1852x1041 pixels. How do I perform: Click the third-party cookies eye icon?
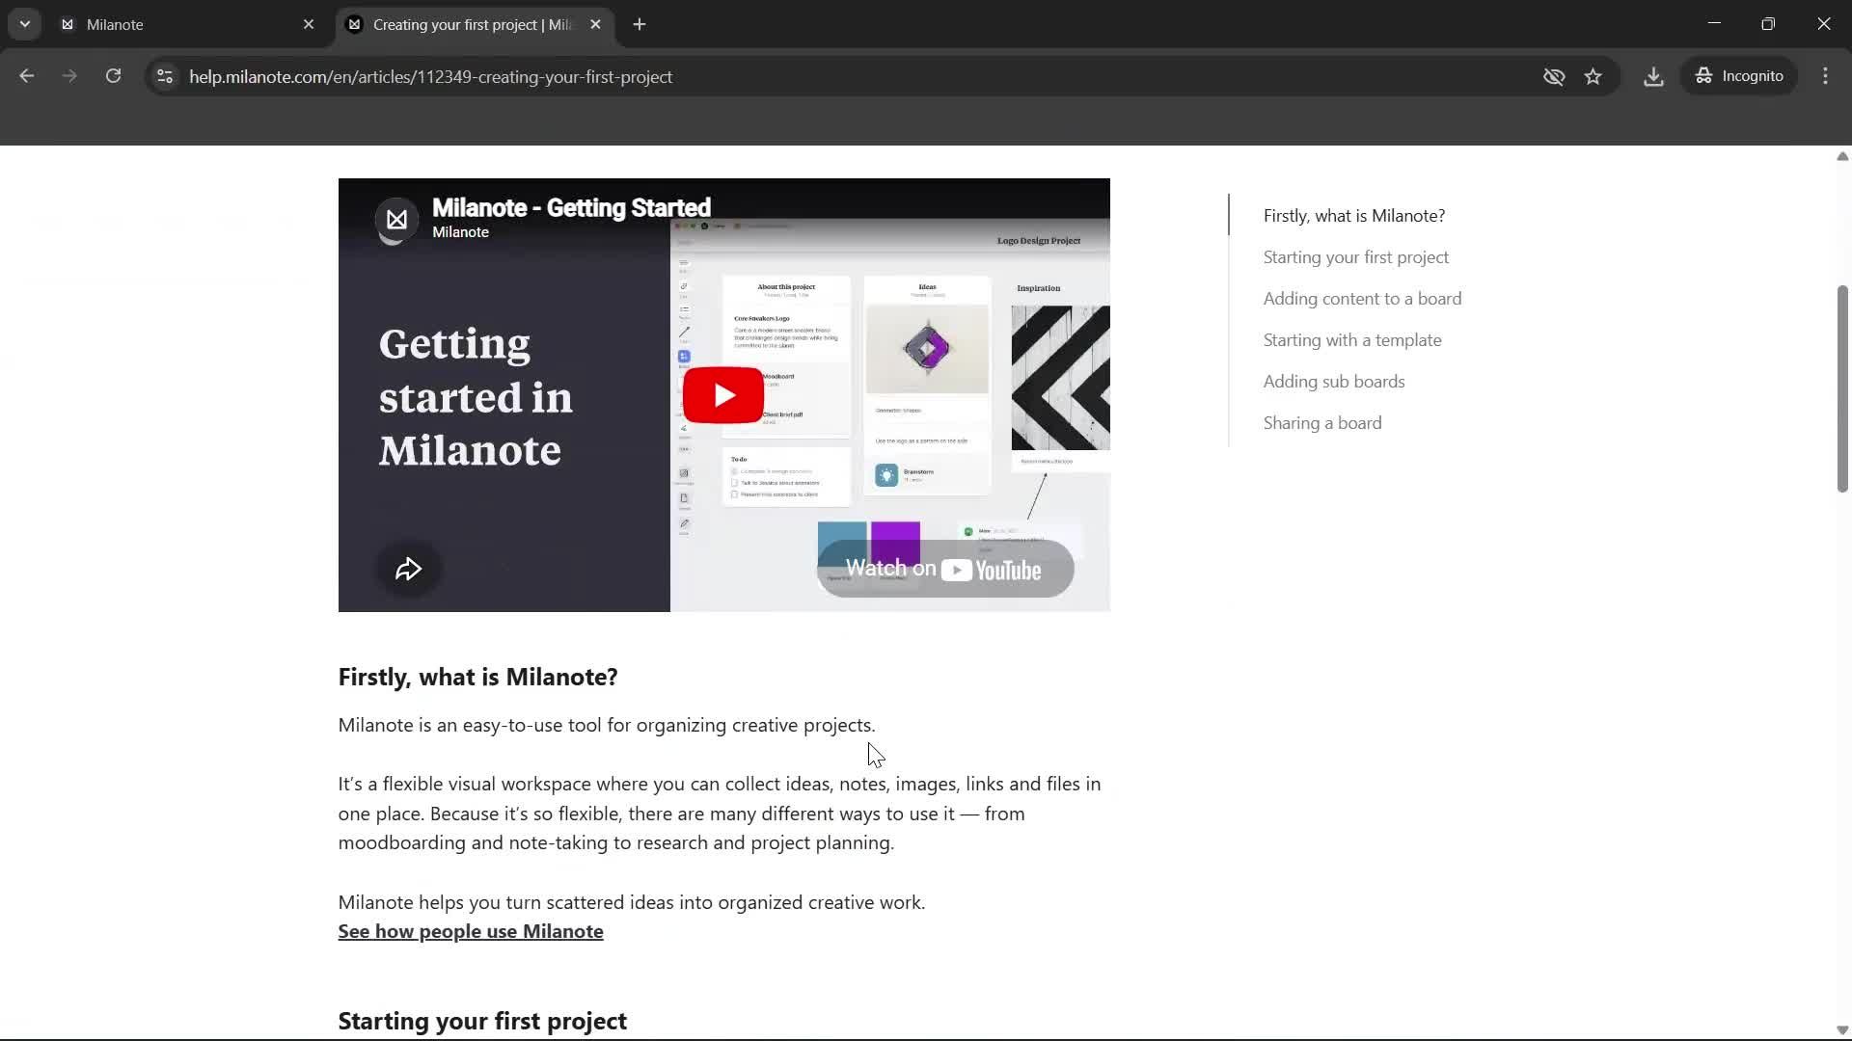[1554, 76]
